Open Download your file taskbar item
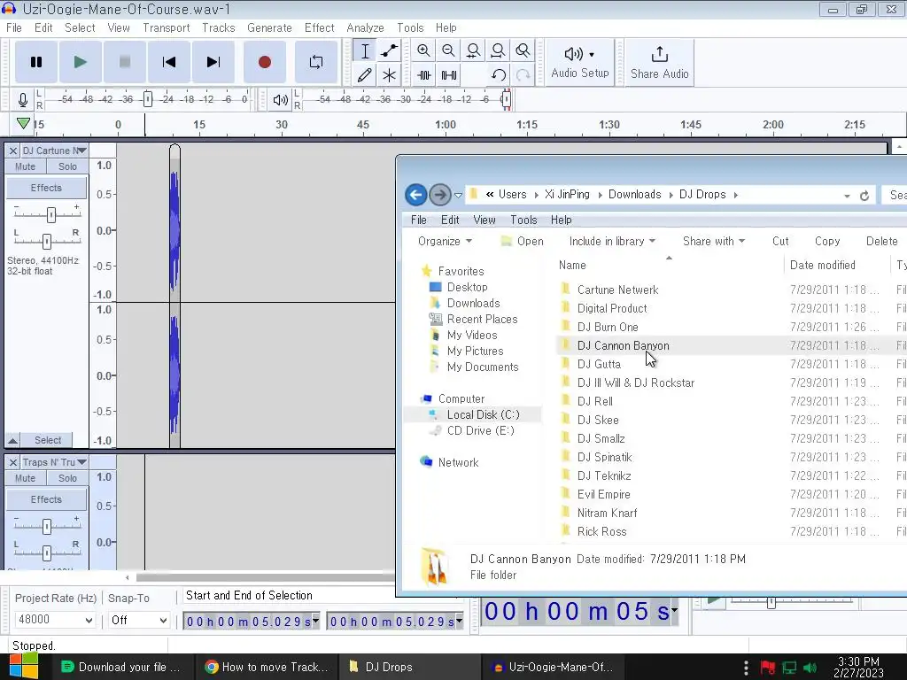The image size is (907, 680). [x=121, y=667]
